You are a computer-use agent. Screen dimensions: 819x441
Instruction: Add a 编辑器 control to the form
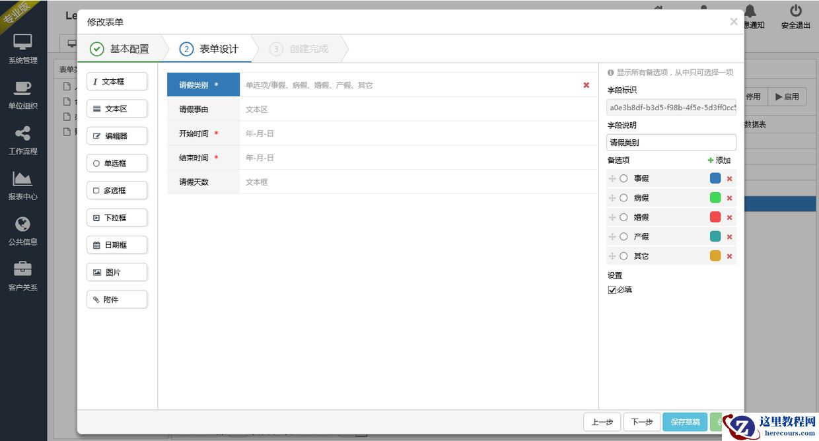tap(117, 136)
